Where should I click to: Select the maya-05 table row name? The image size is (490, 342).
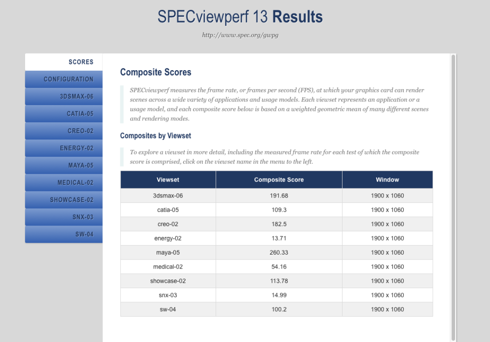coord(168,252)
